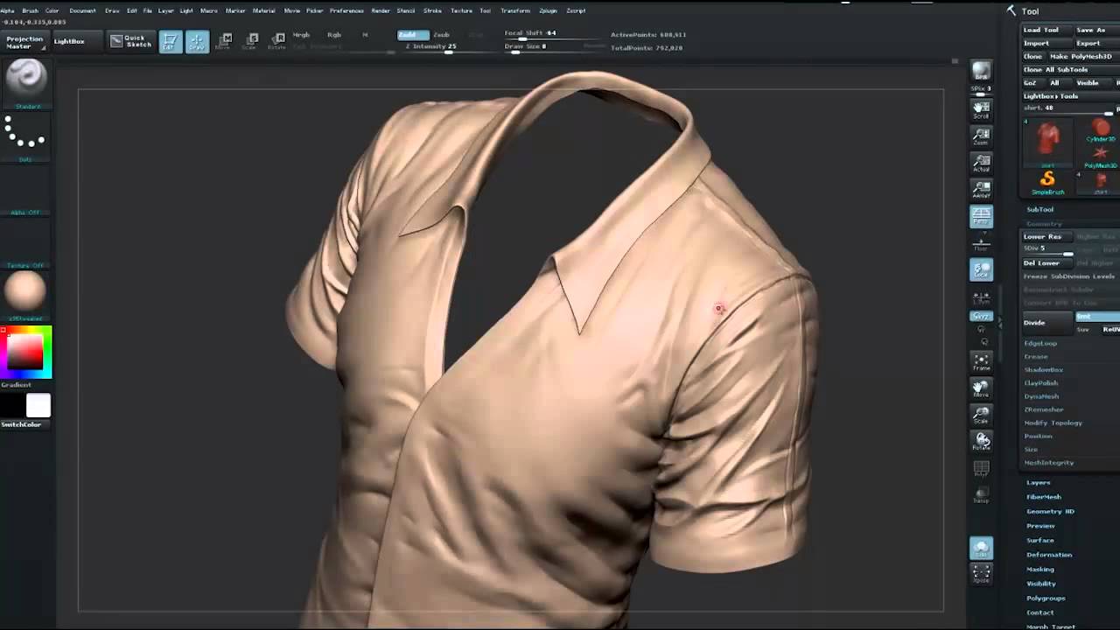Image resolution: width=1120 pixels, height=630 pixels.
Task: Click the Xpose icon on right shelf
Action: 981,574
